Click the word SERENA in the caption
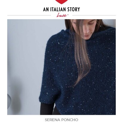The height and width of the screenshot is (123, 123). [x=52, y=120]
